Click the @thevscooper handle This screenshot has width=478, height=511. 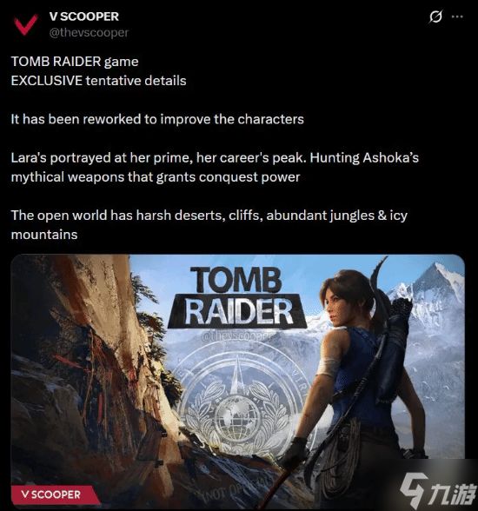pyautogui.click(x=89, y=32)
